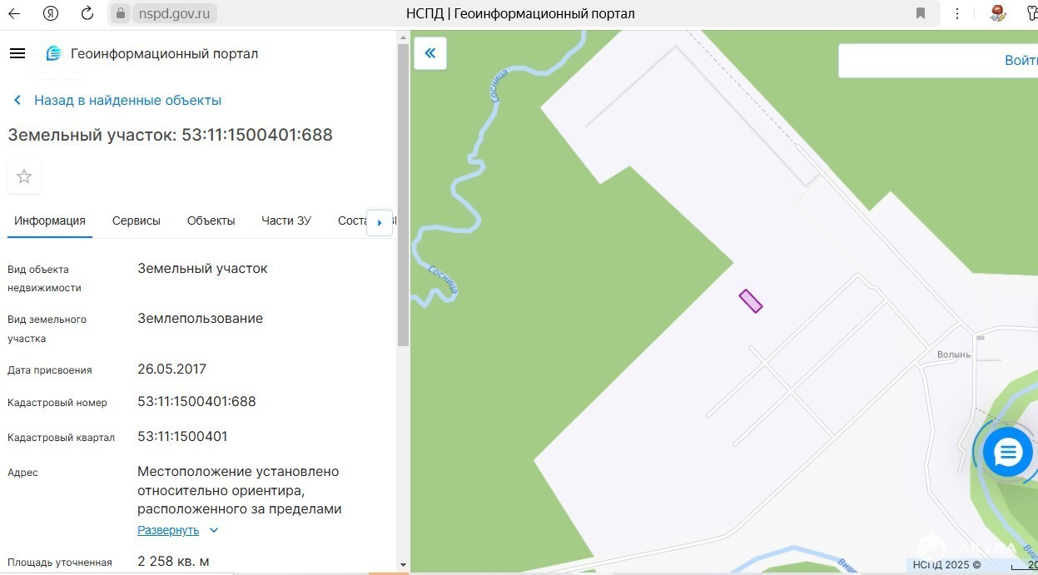Click the side panel scrollbar thumb

click(x=403, y=196)
